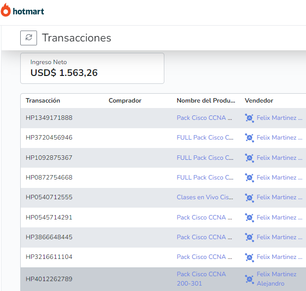Open Pack Cisco CCNA 200-301 product link
This screenshot has height=291, width=306.
click(201, 279)
